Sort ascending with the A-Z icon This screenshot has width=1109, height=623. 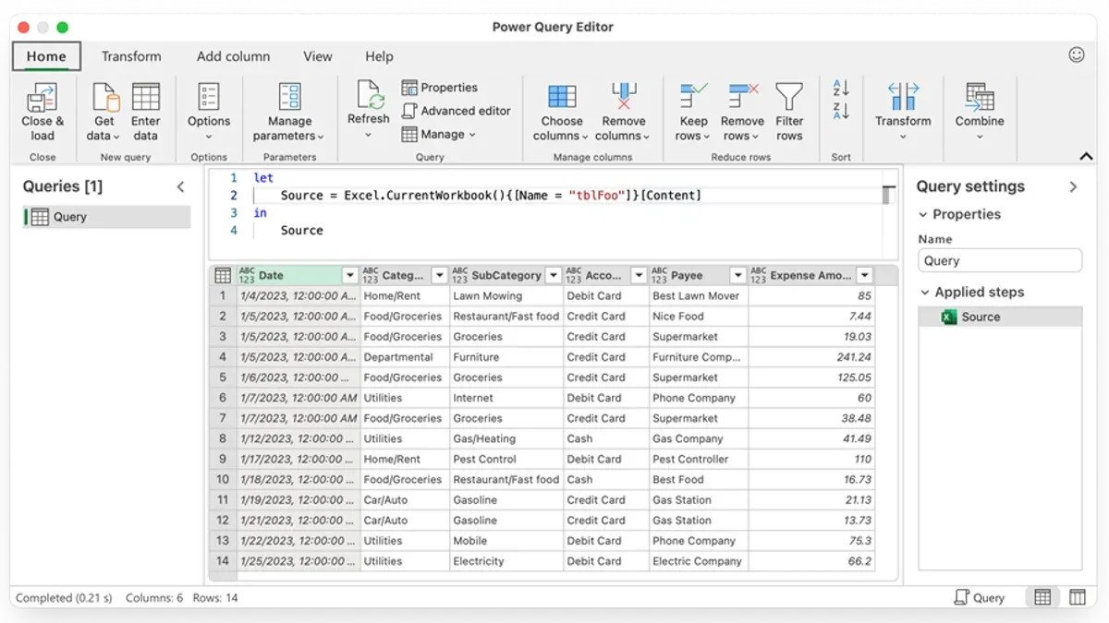click(841, 89)
